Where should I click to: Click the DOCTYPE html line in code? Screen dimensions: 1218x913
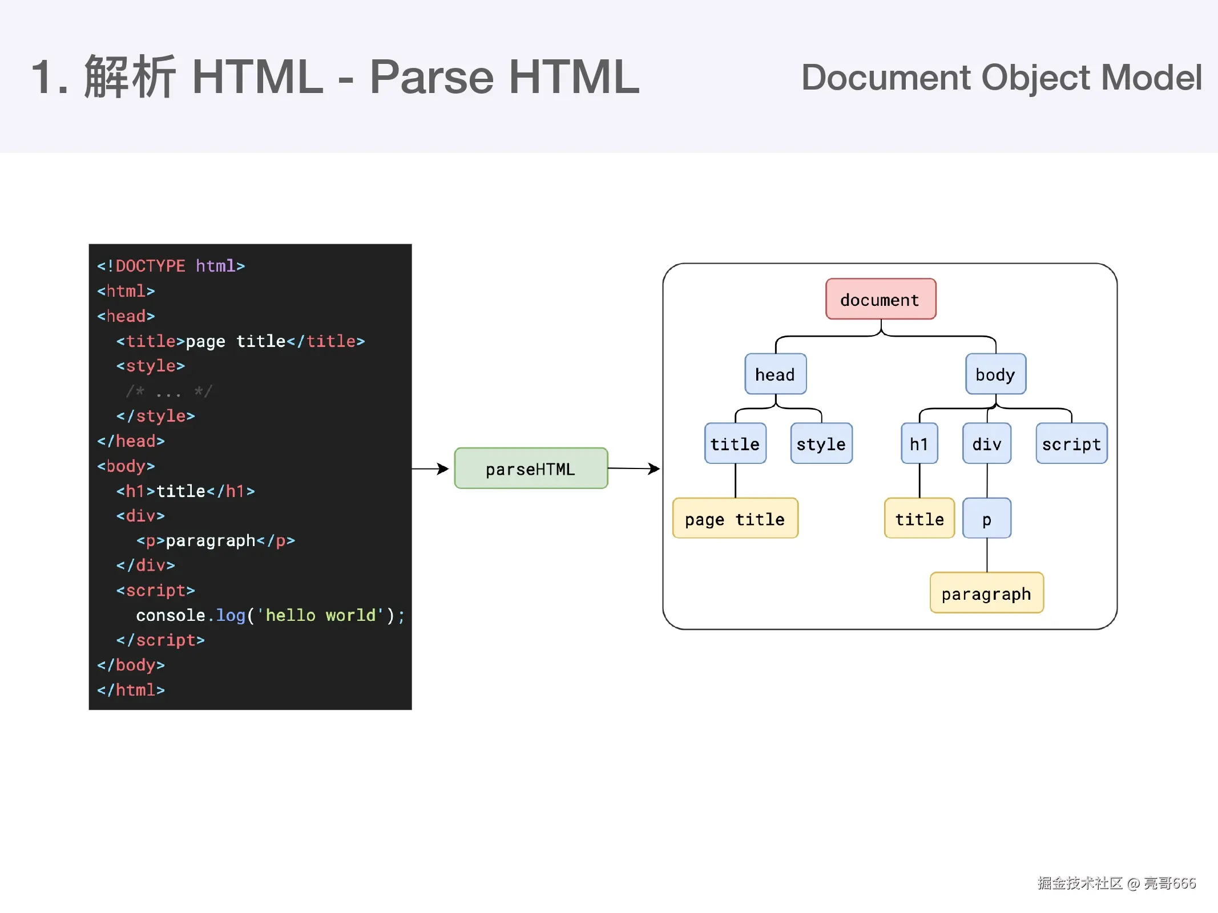tap(171, 266)
